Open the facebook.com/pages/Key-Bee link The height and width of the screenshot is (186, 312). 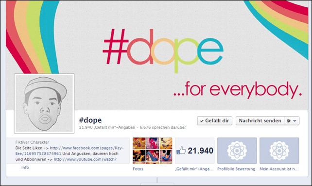pos(69,151)
